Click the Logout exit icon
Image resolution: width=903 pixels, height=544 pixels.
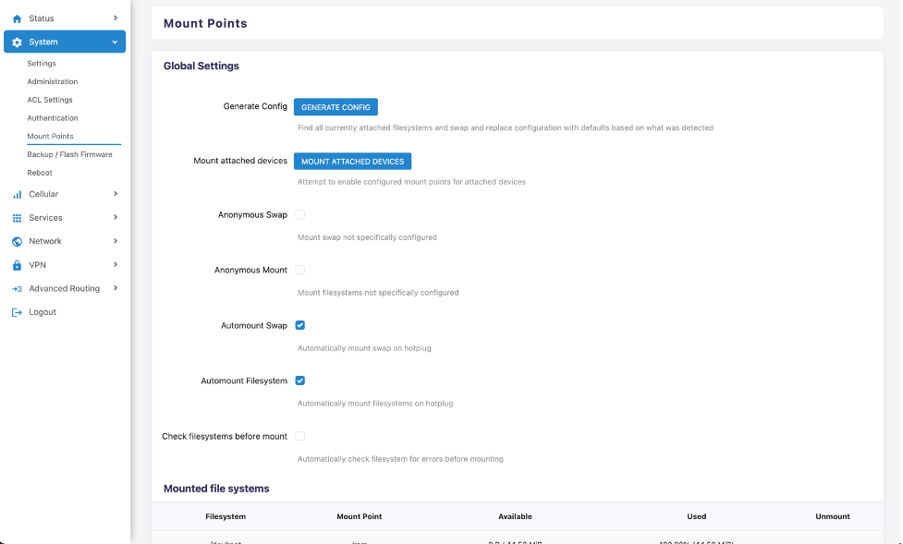[17, 312]
